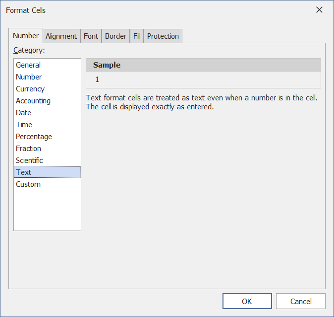This screenshot has height=317, width=334.
Task: Choose the Time format category
Action: (24, 125)
